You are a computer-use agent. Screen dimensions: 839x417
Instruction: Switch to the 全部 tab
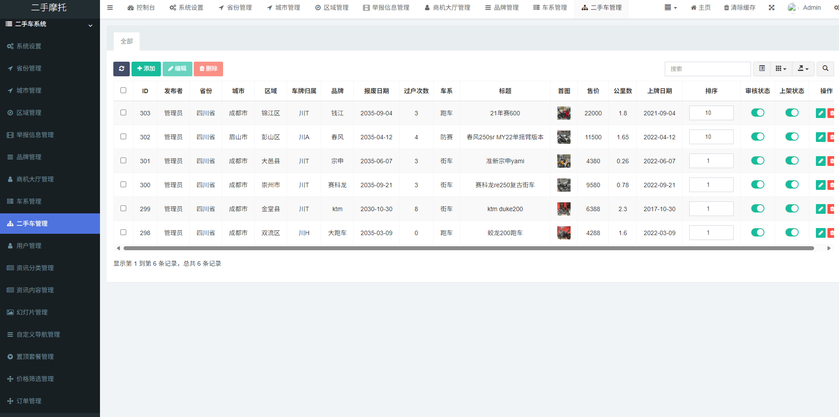[127, 41]
